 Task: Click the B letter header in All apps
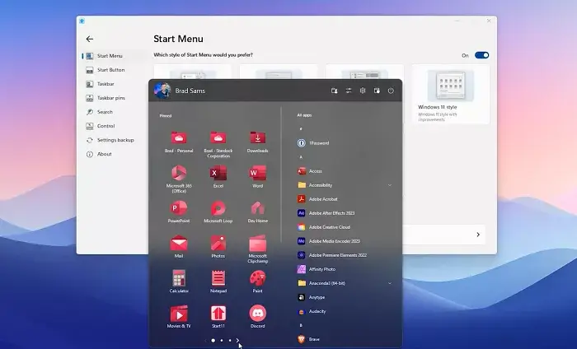(301, 325)
